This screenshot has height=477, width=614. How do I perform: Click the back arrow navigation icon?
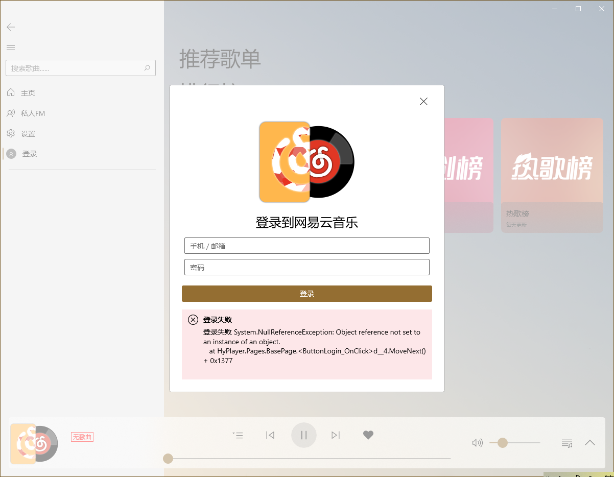[11, 27]
